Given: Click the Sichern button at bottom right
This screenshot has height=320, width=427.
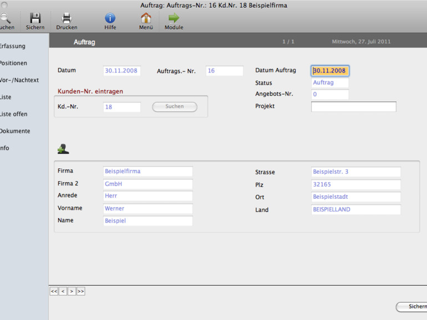Looking at the screenshot, I should [411, 307].
